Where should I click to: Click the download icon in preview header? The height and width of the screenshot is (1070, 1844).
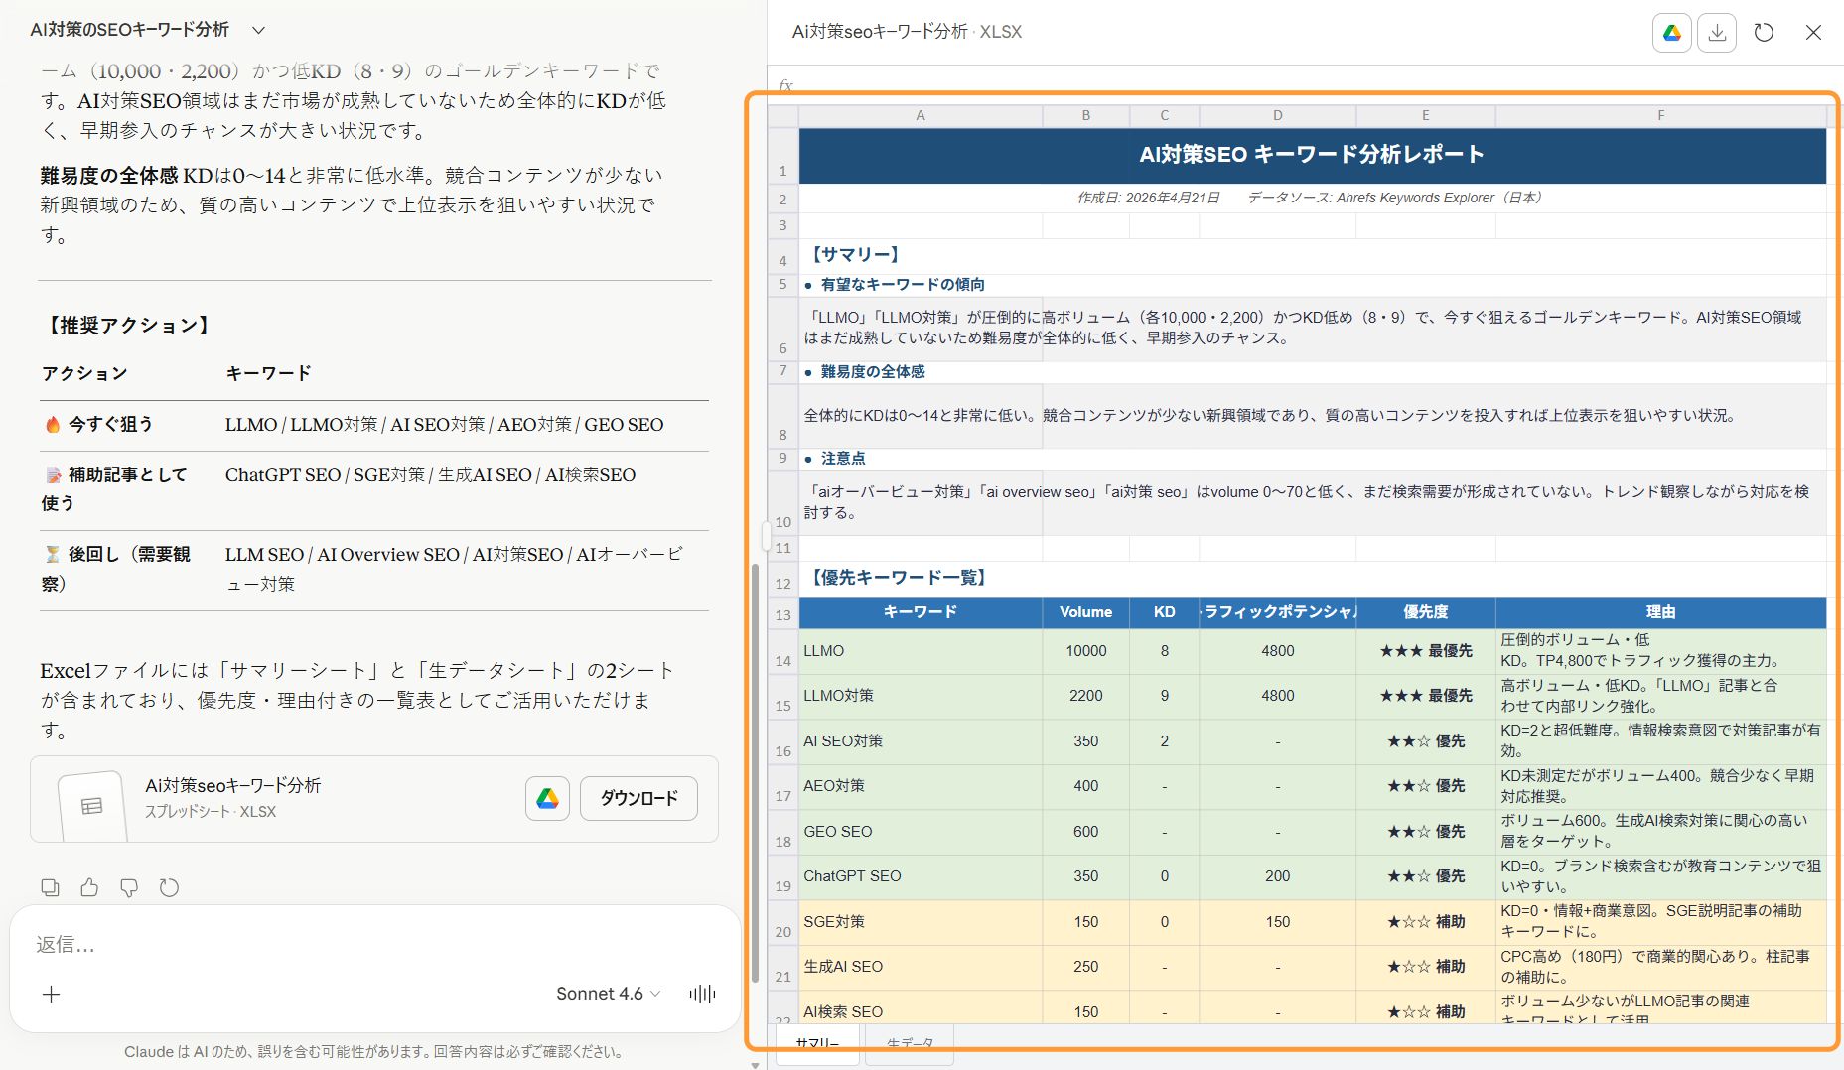point(1717,33)
